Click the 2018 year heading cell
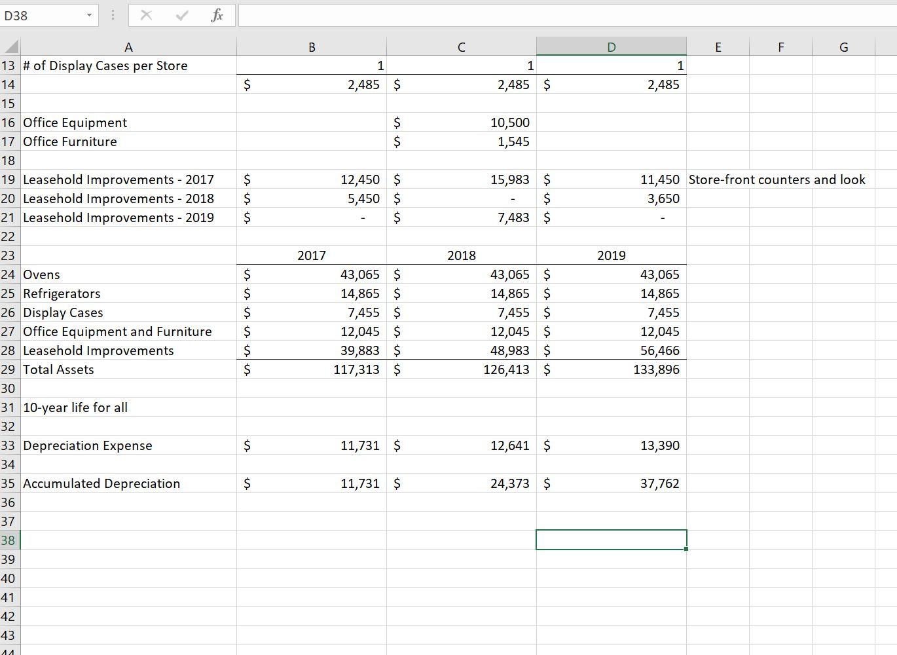The image size is (897, 655). (x=462, y=255)
